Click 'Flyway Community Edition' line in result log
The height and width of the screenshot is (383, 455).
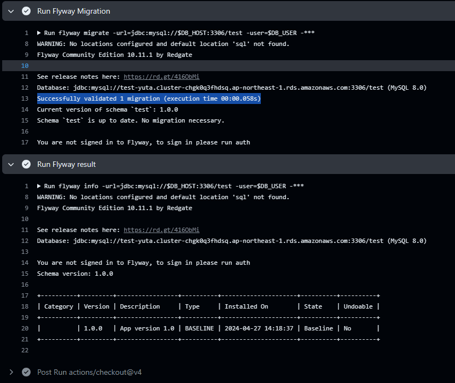[114, 208]
